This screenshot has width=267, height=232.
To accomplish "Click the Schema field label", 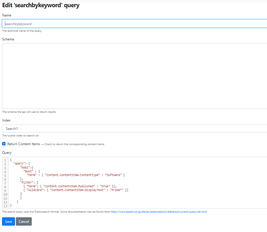I will (8, 39).
